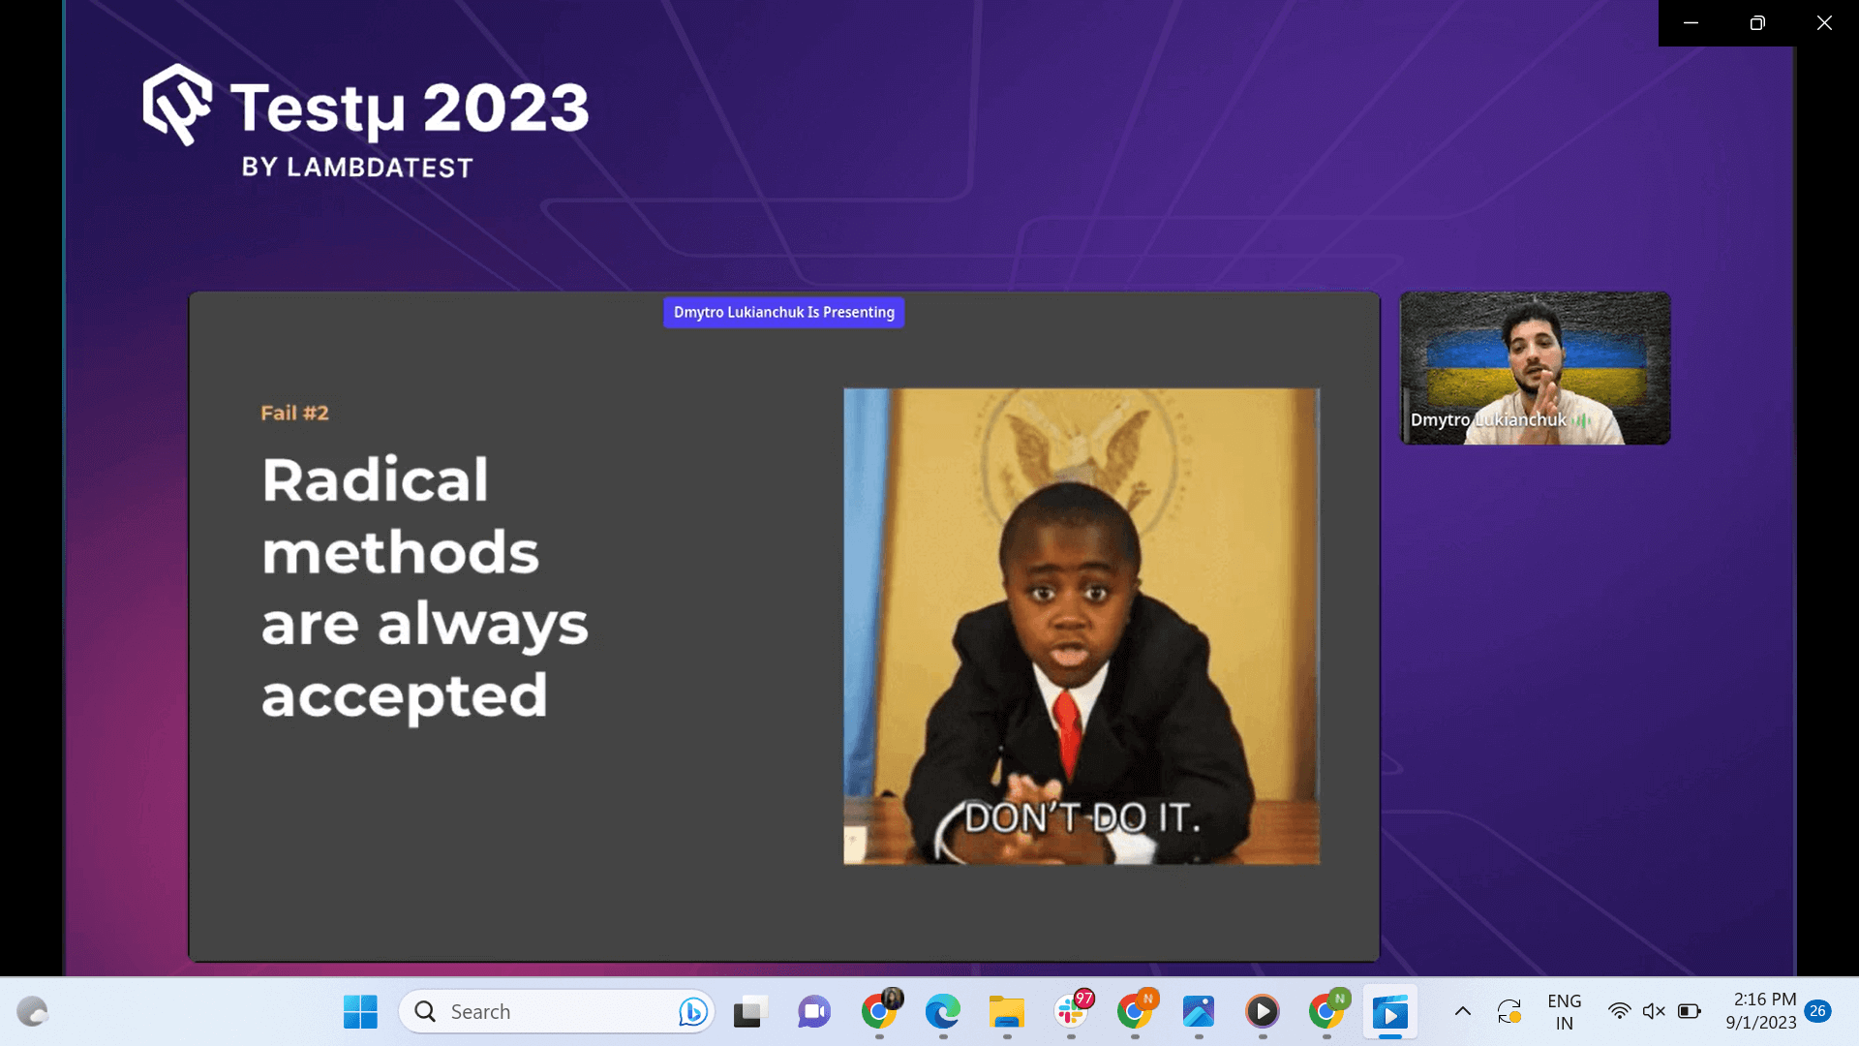Click the battery status tray icon

pyautogui.click(x=1690, y=1011)
